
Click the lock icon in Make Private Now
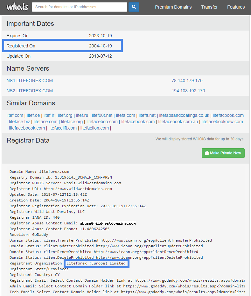[x=207, y=153]
